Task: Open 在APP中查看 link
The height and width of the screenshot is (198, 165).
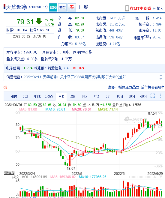Action: (x=140, y=8)
